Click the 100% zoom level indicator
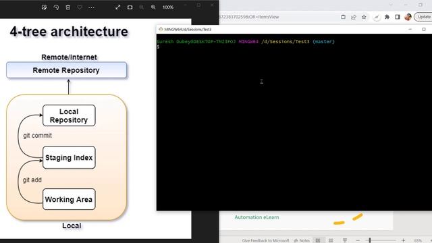 (168, 7)
